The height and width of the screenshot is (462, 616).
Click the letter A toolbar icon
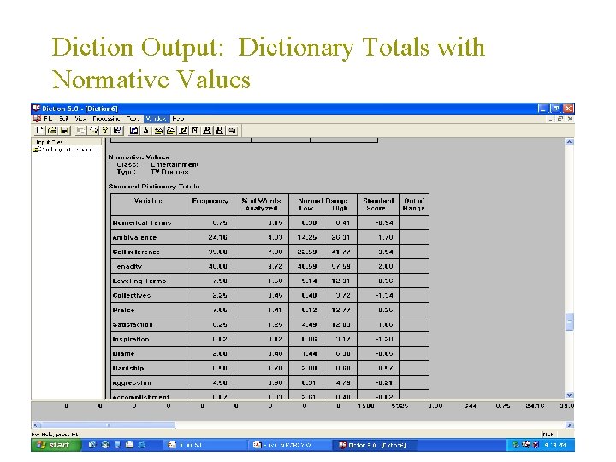click(146, 131)
